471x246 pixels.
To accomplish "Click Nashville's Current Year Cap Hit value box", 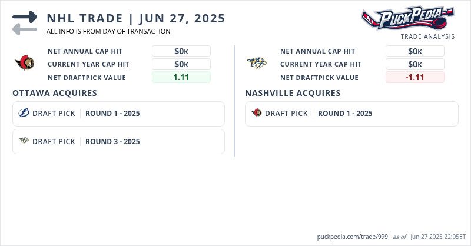I will (414, 64).
